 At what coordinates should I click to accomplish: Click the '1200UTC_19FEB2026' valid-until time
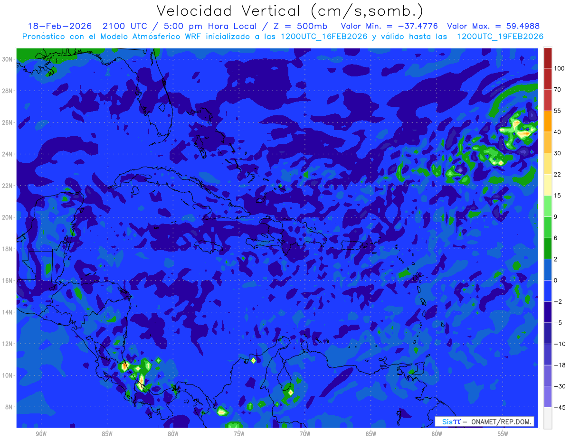tap(500, 37)
